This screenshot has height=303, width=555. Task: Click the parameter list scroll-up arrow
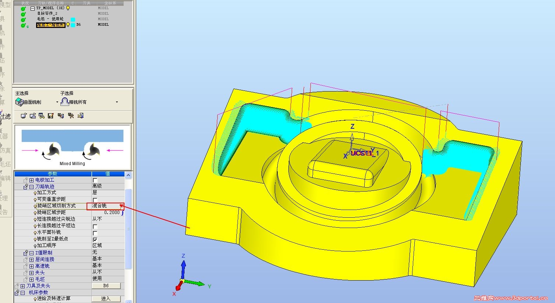pyautogui.click(x=128, y=175)
